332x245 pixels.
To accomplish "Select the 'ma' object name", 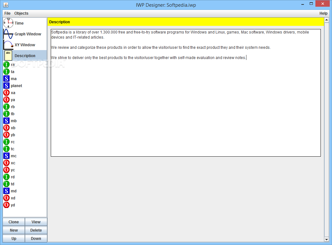I will 13,79.
